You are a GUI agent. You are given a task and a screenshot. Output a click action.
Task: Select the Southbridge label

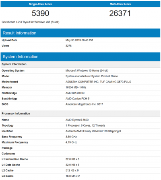click(x=10, y=99)
